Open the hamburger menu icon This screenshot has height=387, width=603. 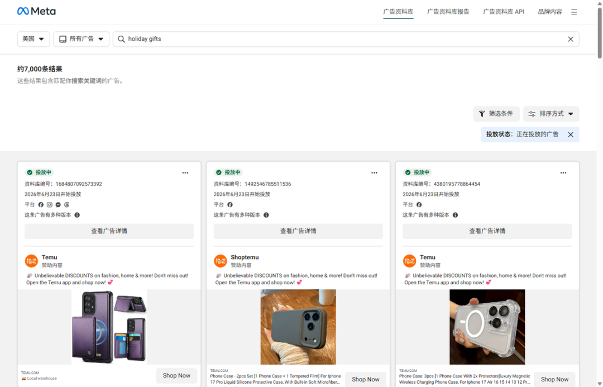point(574,12)
